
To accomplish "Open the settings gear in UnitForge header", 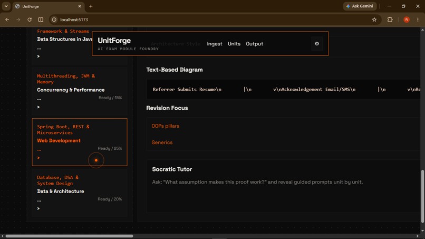I will pyautogui.click(x=316, y=44).
